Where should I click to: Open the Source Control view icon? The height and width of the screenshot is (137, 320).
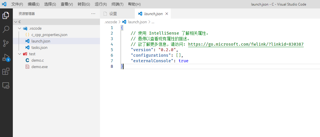point(6,43)
